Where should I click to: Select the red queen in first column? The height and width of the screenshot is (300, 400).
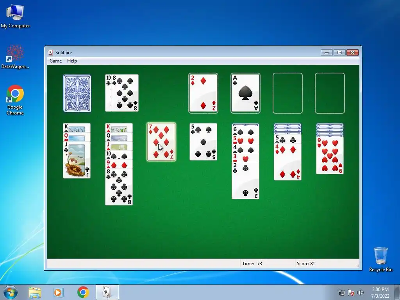pyautogui.click(x=77, y=137)
